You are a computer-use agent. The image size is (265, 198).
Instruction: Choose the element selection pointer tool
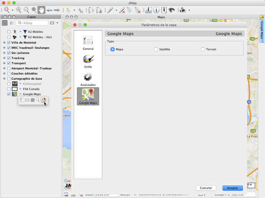coord(68,10)
